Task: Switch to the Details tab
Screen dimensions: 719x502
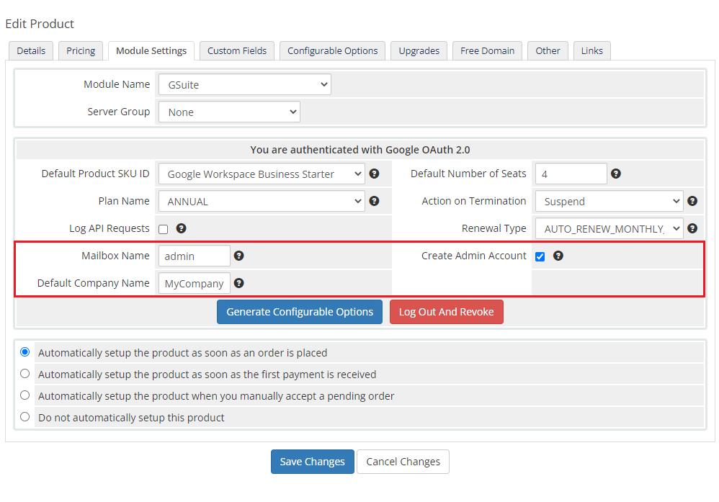Action: [x=31, y=51]
